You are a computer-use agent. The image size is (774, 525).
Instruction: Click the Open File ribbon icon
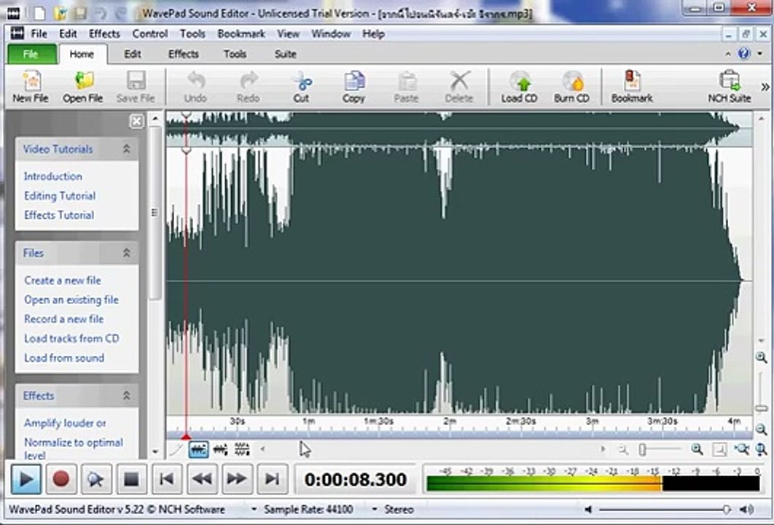click(x=83, y=87)
